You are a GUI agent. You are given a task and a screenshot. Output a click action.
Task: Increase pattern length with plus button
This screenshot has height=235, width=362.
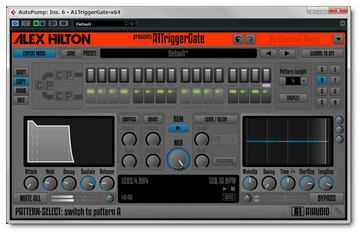[304, 81]
